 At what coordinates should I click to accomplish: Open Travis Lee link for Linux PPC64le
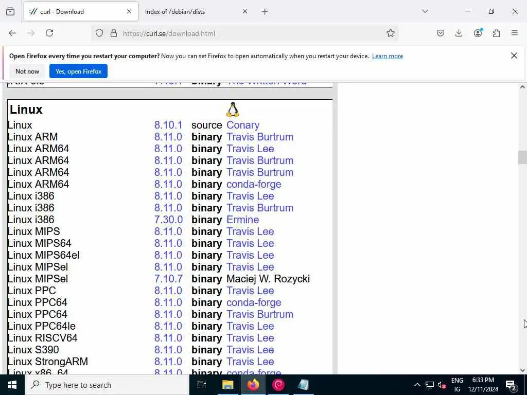click(x=250, y=326)
